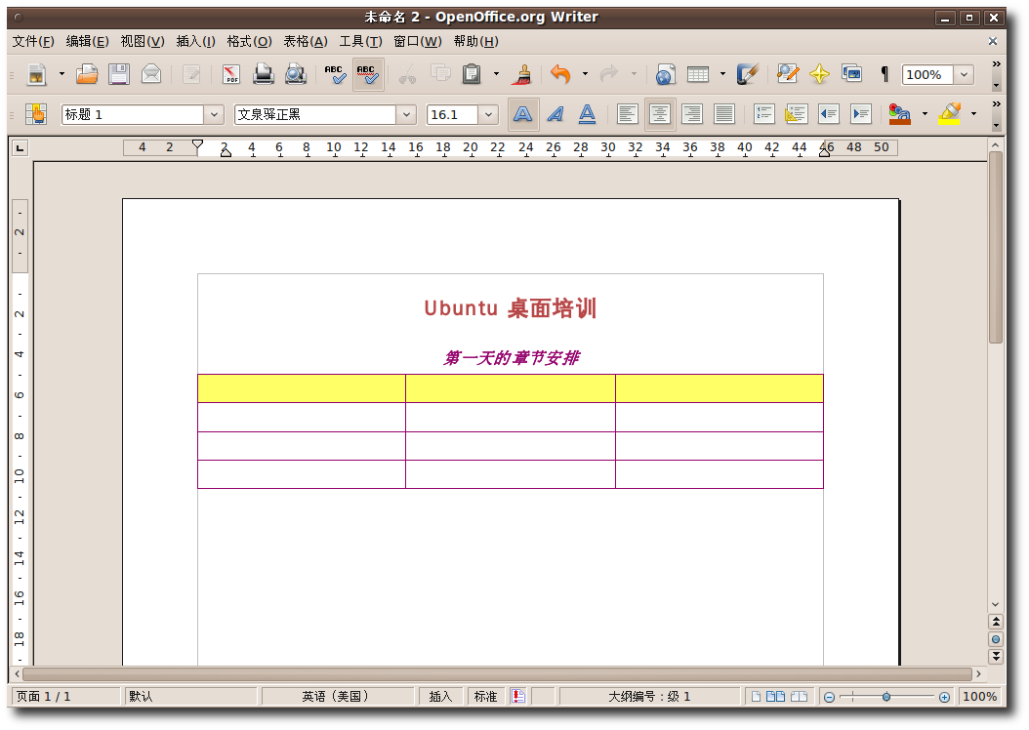Image resolution: width=1029 pixels, height=730 pixels.
Task: Activate Format Paintbrush icon
Action: [x=523, y=75]
